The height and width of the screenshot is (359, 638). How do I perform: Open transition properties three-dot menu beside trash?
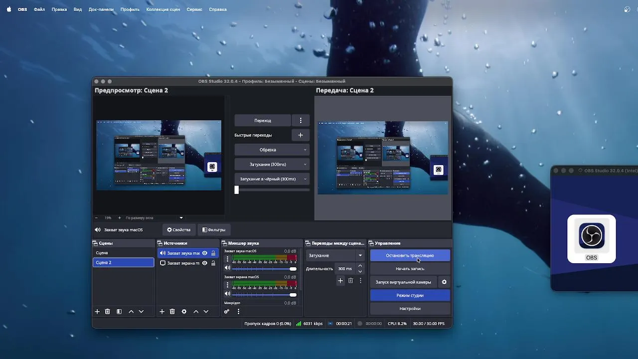[x=360, y=281]
